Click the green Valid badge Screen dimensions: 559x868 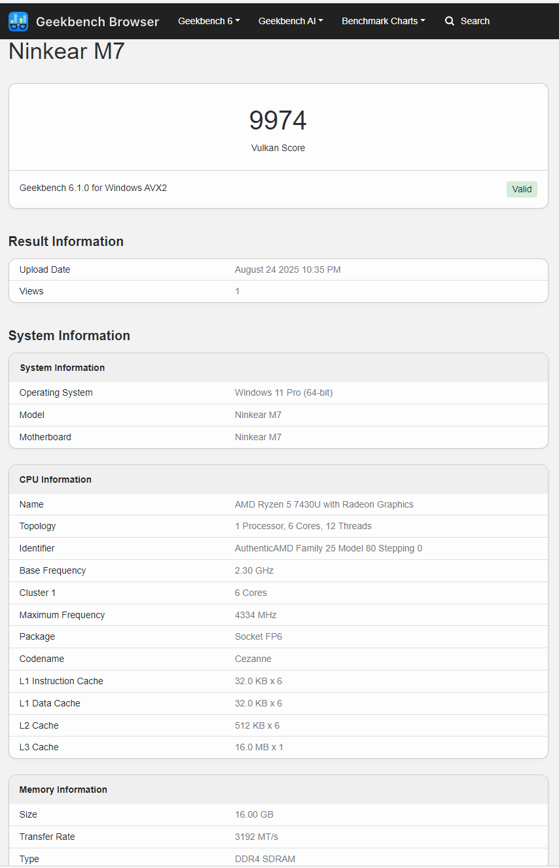[522, 189]
